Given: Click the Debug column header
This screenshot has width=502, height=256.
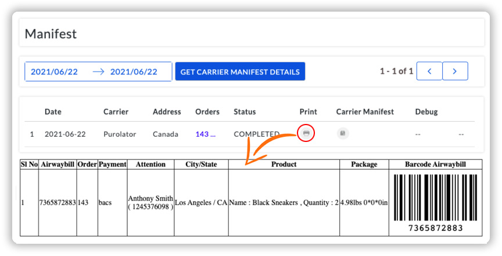Looking at the screenshot, I should pyautogui.click(x=426, y=112).
